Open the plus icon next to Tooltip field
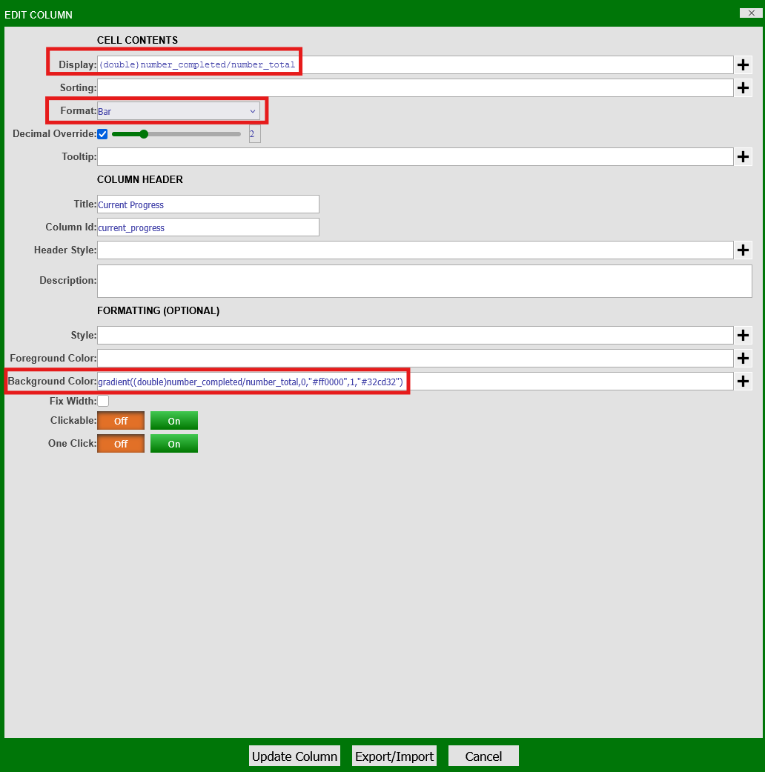 click(744, 157)
